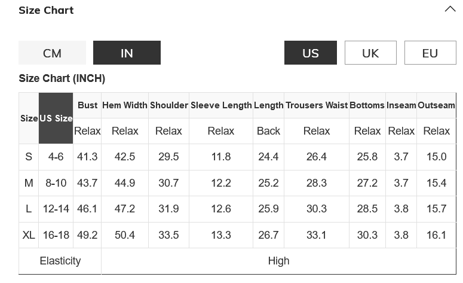
Task: Click the size M row label
Action: 29,183
